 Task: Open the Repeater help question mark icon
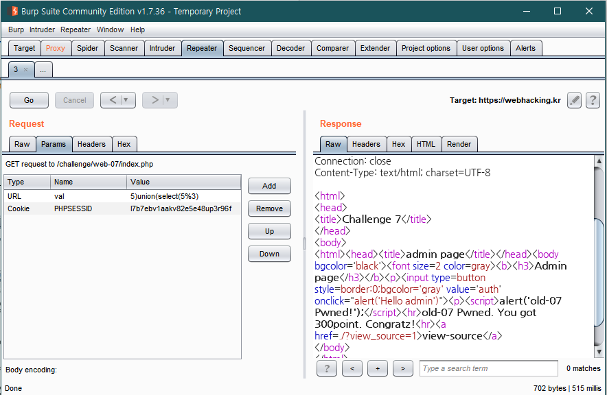coord(593,101)
